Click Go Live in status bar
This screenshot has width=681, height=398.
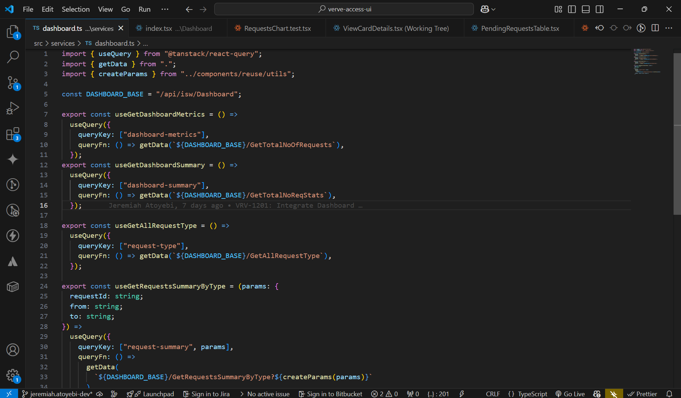coord(570,394)
